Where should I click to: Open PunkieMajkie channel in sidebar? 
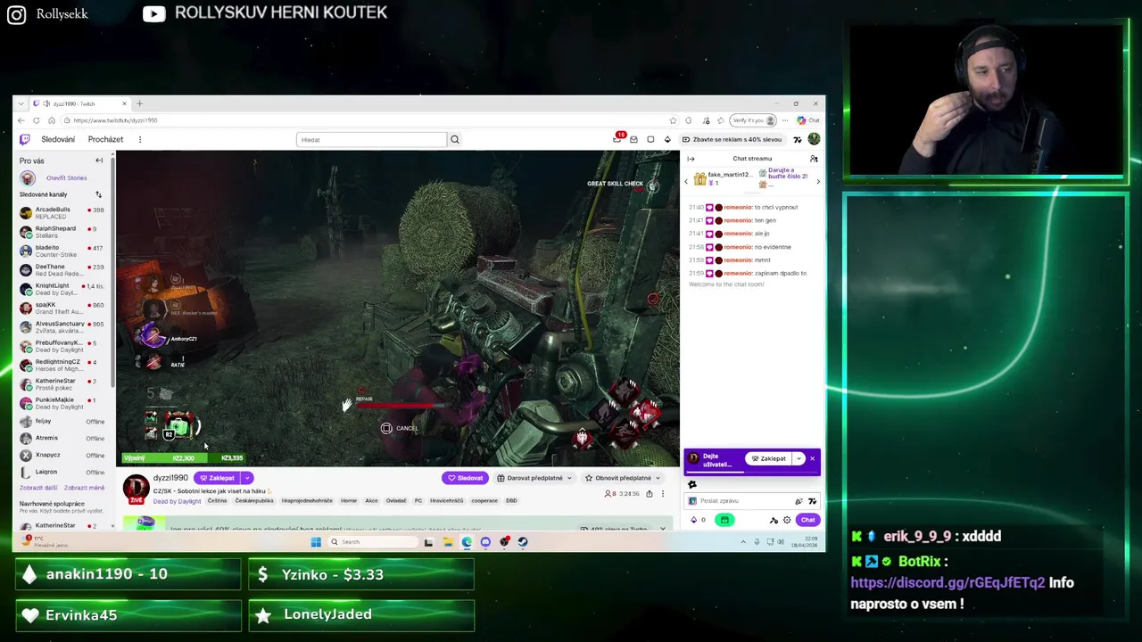click(62, 403)
